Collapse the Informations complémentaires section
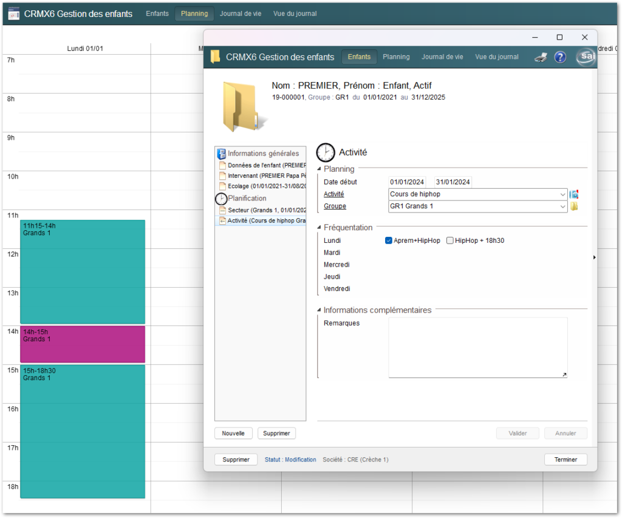This screenshot has height=518, width=622. 319,310
